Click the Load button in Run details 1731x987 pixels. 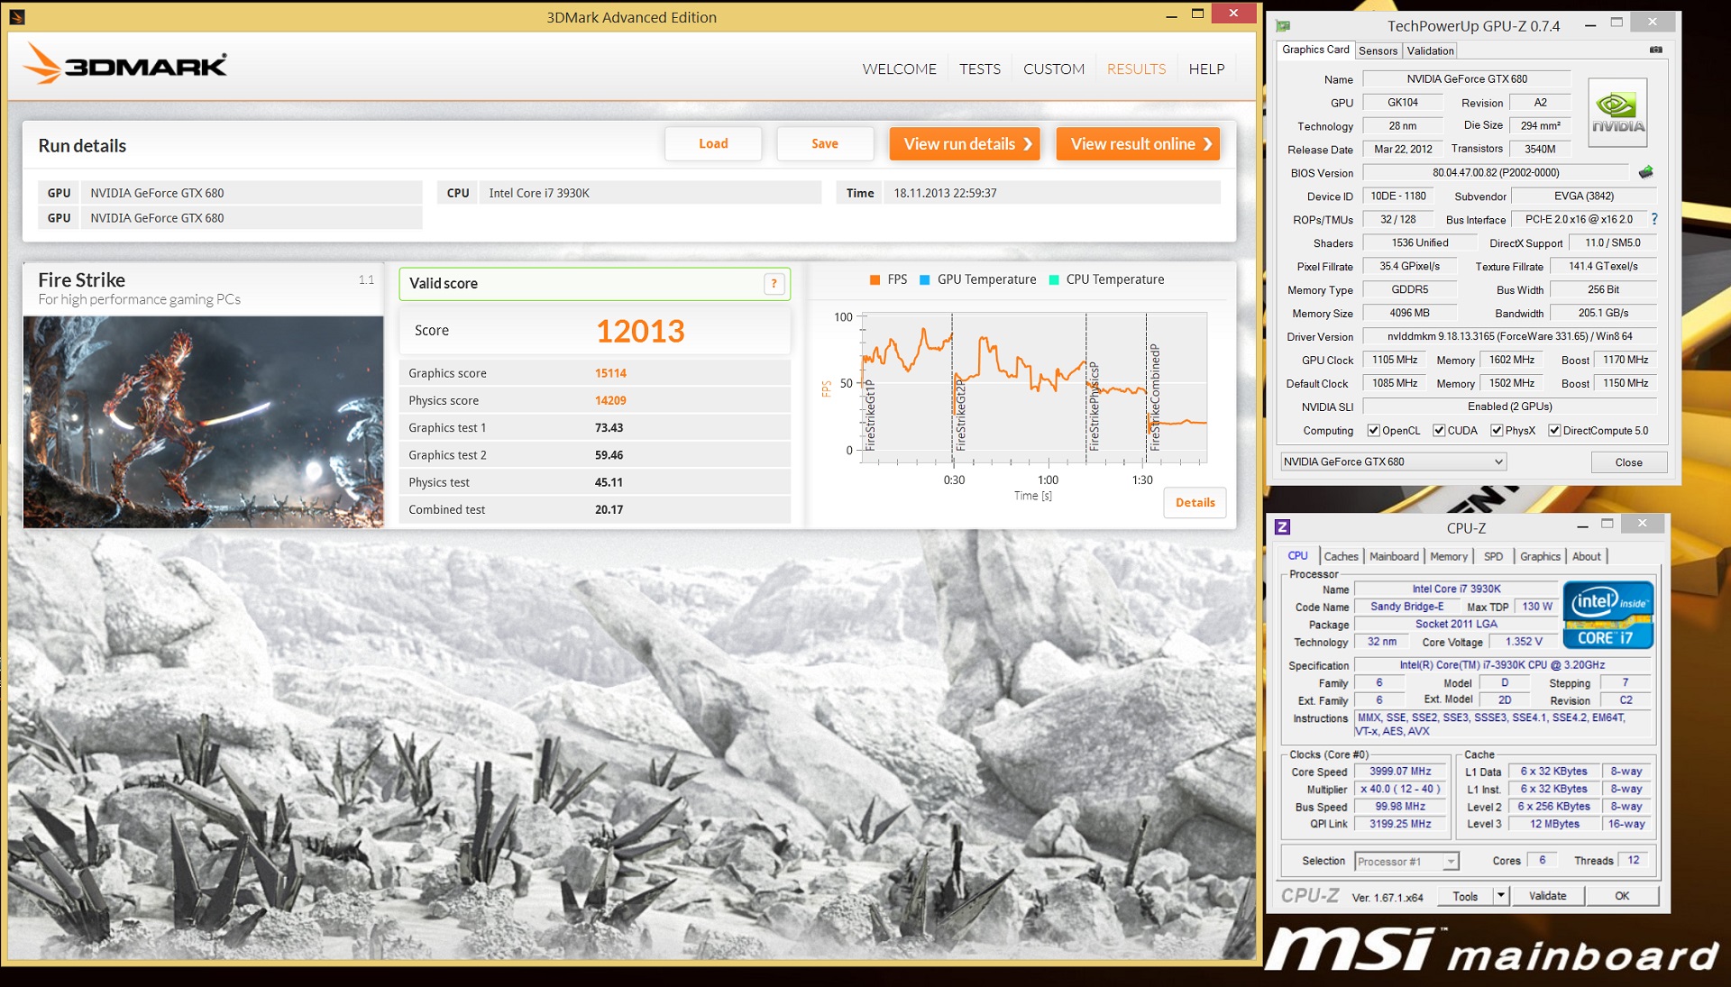pos(713,143)
